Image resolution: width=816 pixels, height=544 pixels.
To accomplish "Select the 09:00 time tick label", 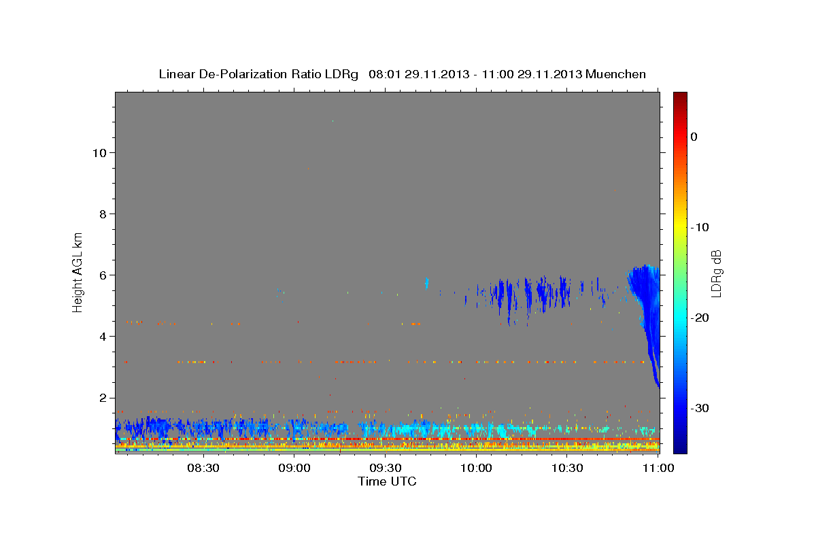I will (294, 469).
